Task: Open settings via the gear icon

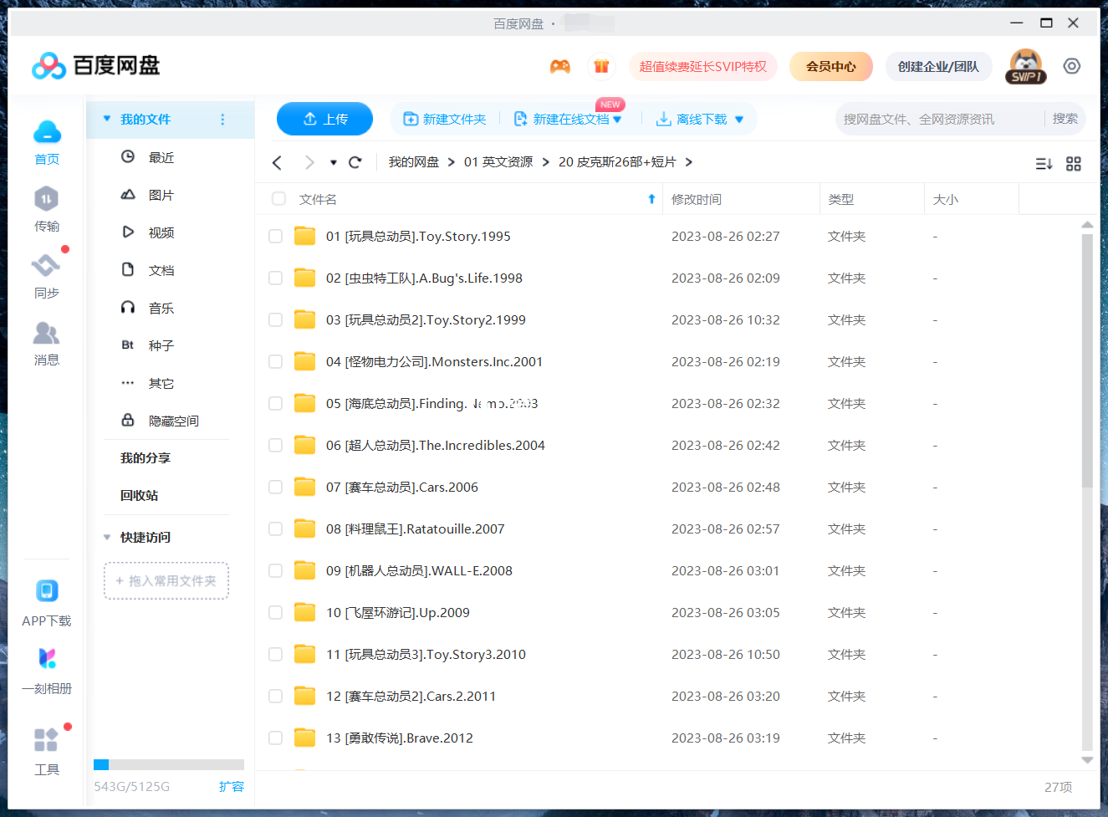Action: 1072,65
